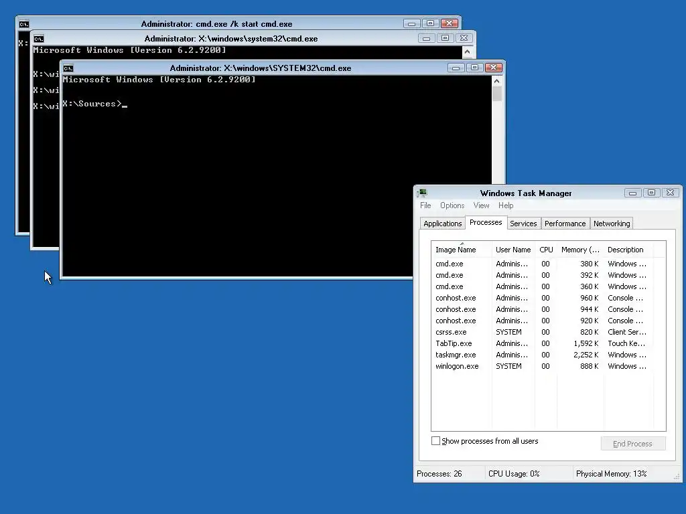Select the conhost.exe process using 920 K
686x514 pixels.
[543, 321]
